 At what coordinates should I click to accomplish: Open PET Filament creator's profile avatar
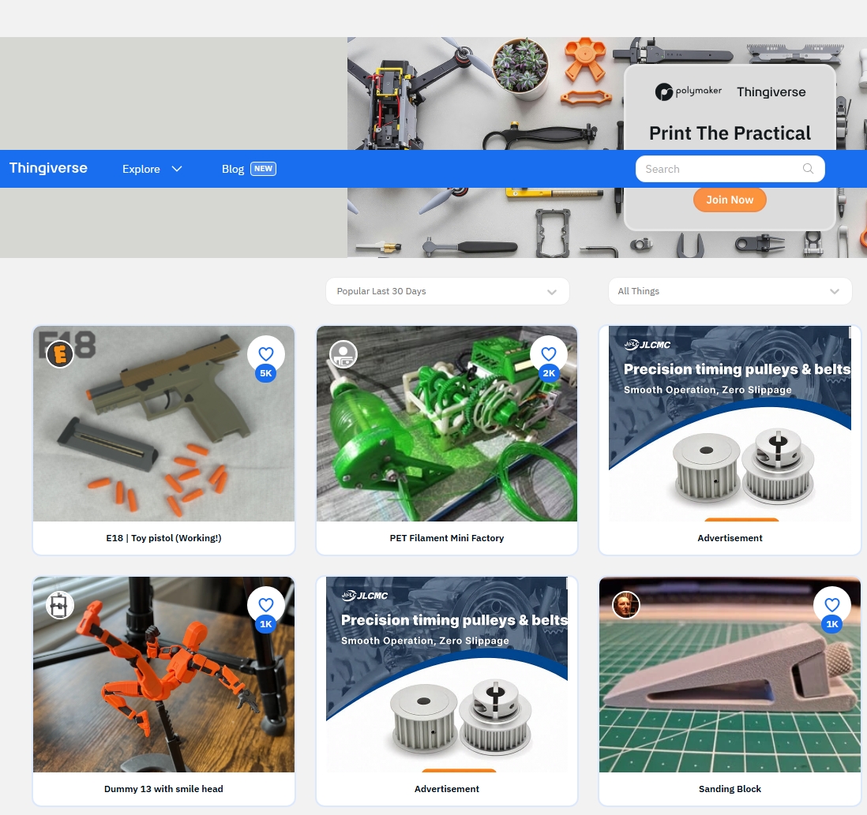(x=343, y=354)
